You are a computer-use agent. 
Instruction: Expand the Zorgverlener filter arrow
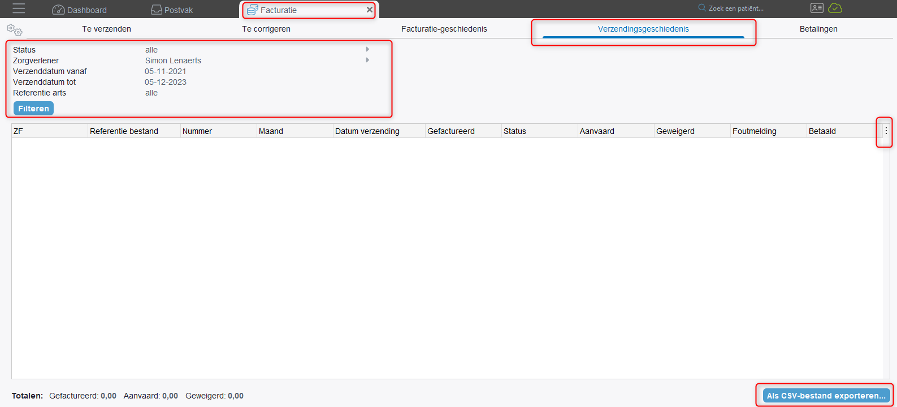367,60
